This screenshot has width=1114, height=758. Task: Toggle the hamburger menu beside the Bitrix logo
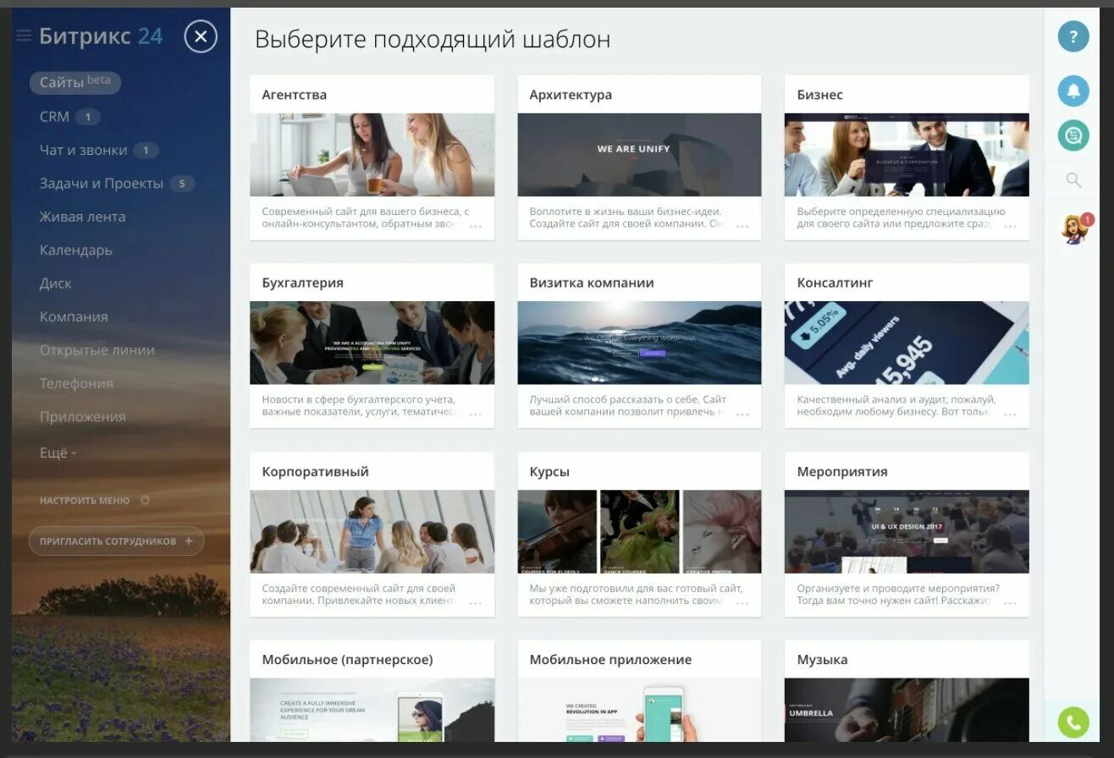coord(24,36)
